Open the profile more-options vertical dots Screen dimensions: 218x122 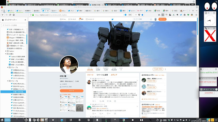point(165,69)
